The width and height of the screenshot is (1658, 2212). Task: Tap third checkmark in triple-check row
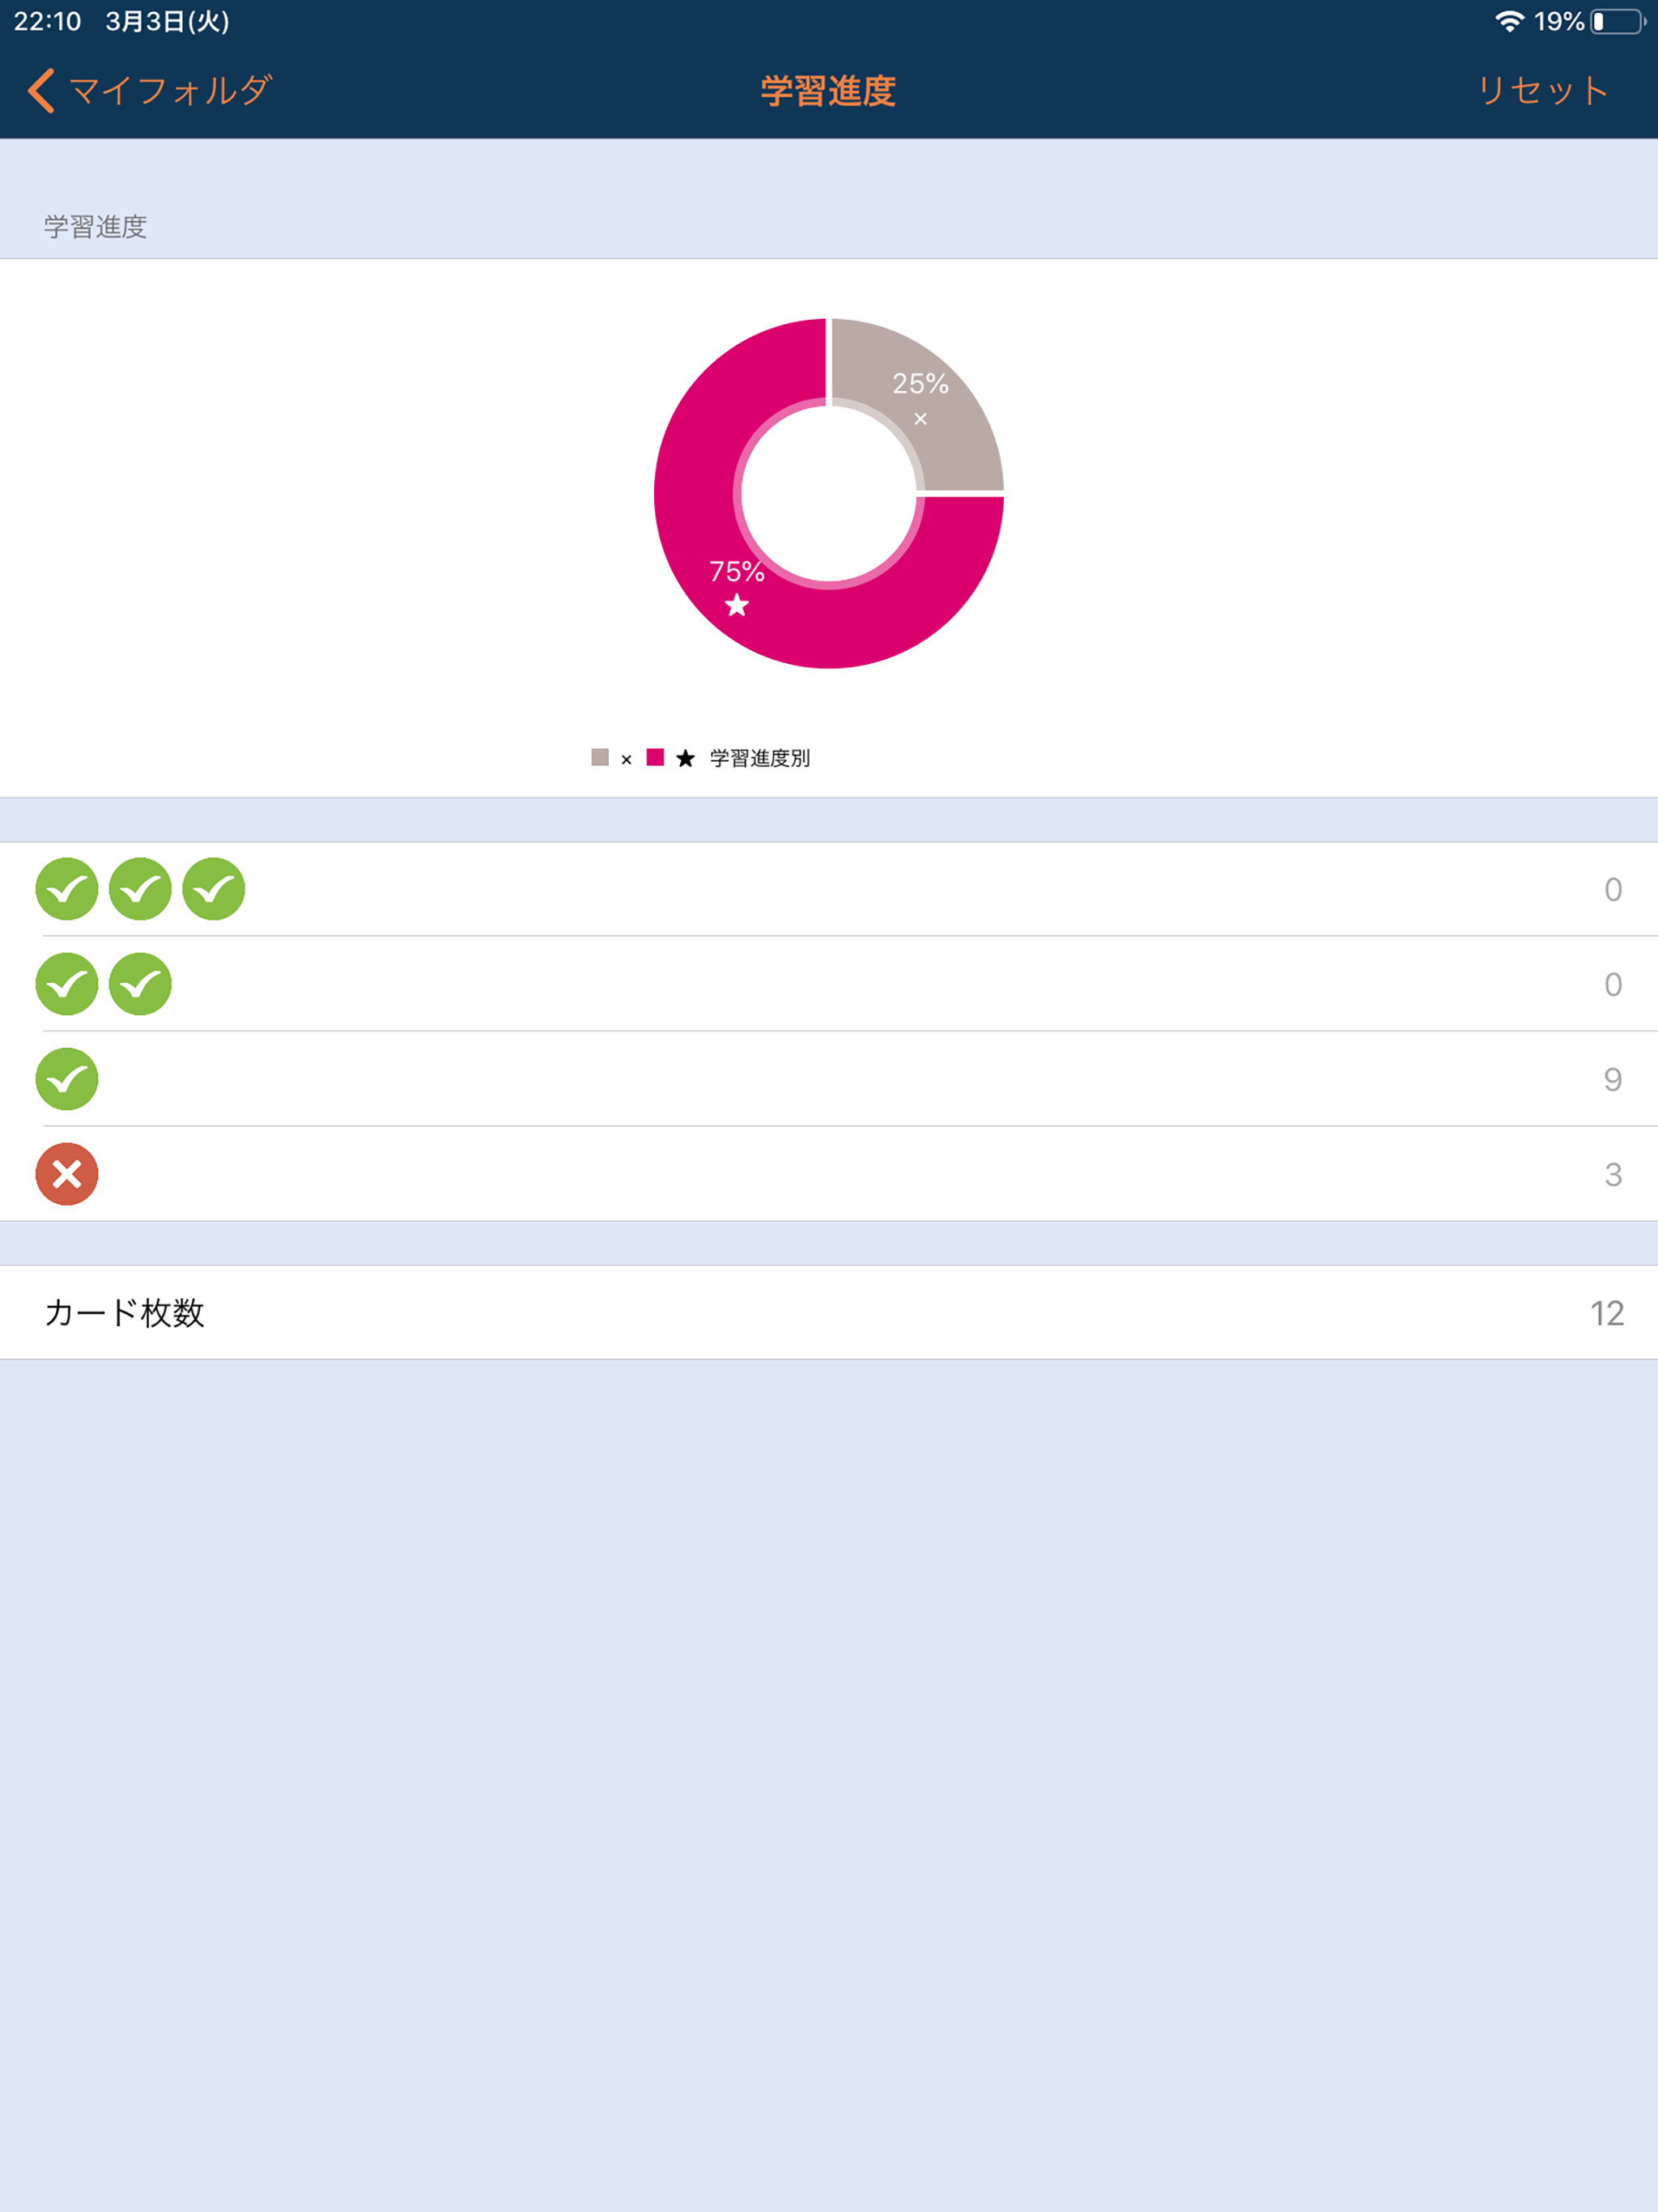coord(214,889)
